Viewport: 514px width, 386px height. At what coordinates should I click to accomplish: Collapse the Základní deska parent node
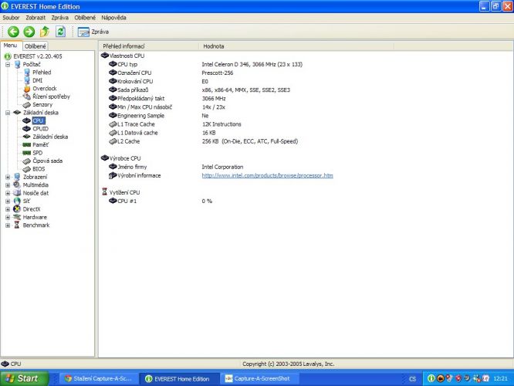pyautogui.click(x=8, y=113)
